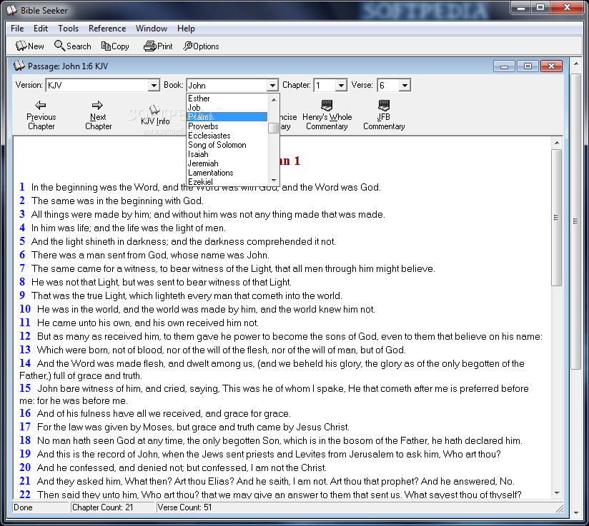Click 'Chapter Count: 21' in status bar
This screenshot has width=589, height=526.
coord(102,507)
